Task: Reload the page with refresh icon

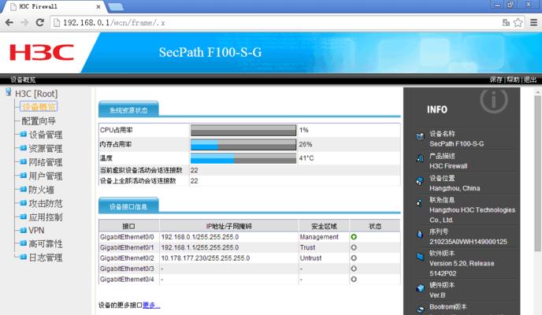Action: 40,23
